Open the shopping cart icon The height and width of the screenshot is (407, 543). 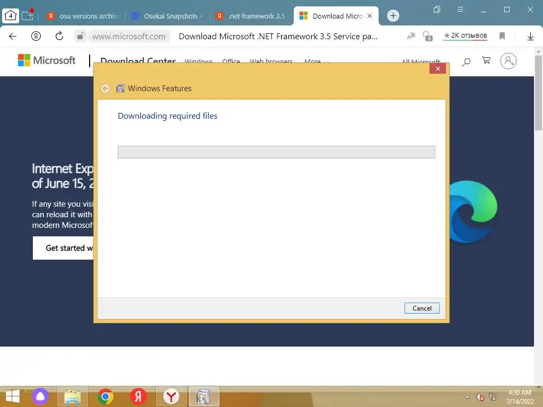click(x=486, y=60)
